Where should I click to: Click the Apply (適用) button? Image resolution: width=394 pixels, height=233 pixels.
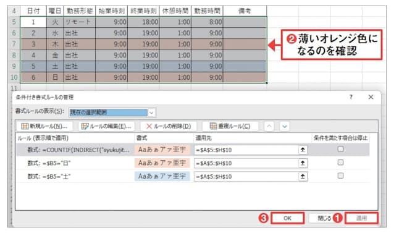361,218
